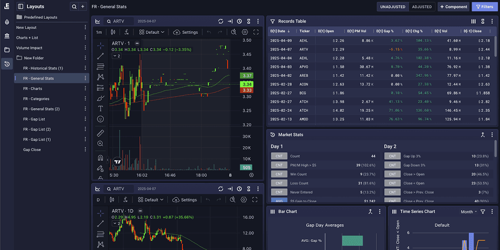The width and height of the screenshot is (500, 250).
Task: Collapse the New Folder group
Action: (30, 58)
